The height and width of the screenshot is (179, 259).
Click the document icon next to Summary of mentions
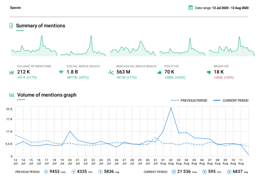[11, 26]
